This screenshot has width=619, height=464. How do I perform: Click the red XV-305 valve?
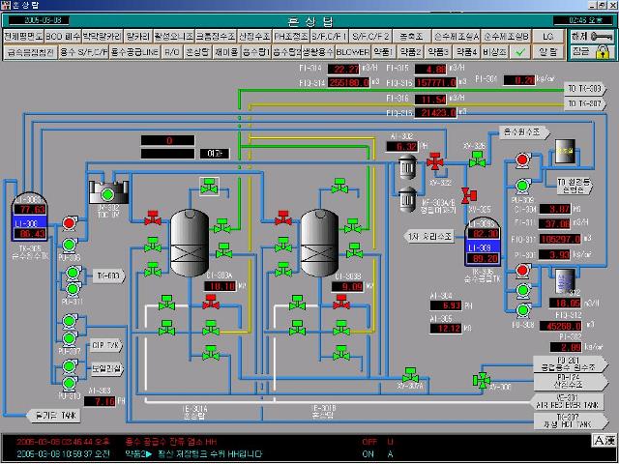click(x=469, y=195)
